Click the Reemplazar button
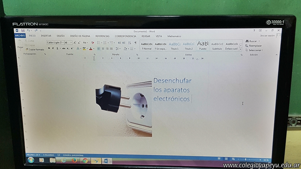Viewport: 301px width, 169px height. 255,46
